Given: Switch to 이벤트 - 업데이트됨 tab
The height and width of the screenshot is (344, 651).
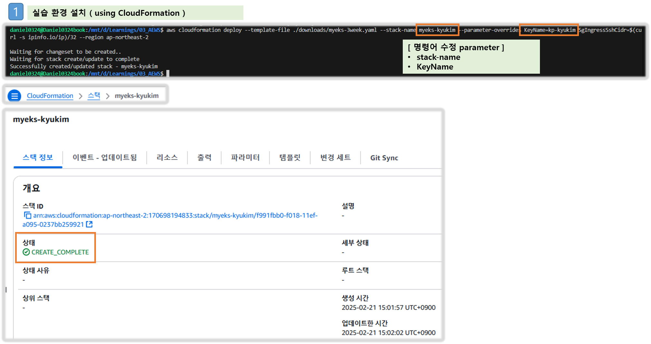Looking at the screenshot, I should click(x=105, y=158).
